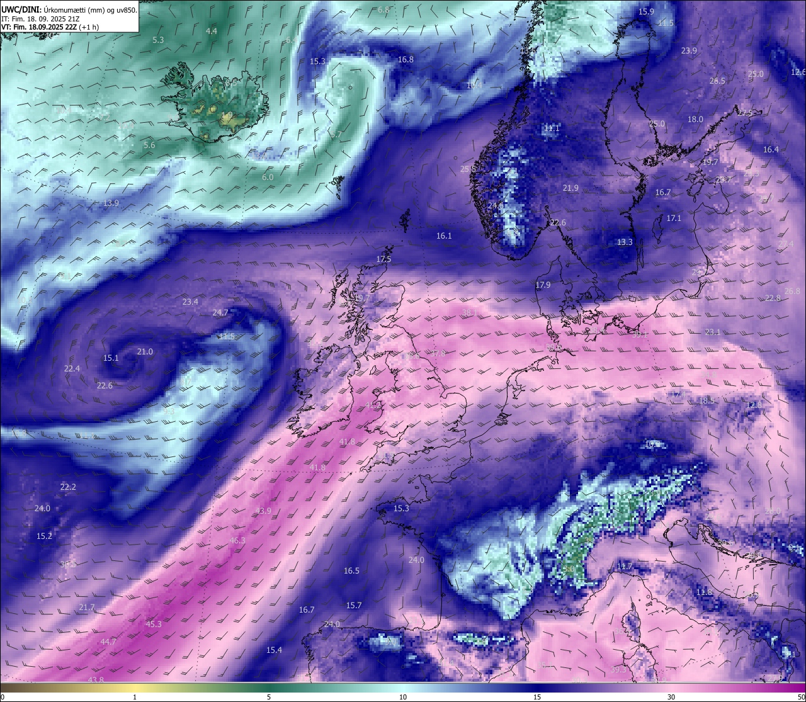This screenshot has width=806, height=702.
Task: Click the value 17.9 near Denmark
Action: tap(543, 285)
